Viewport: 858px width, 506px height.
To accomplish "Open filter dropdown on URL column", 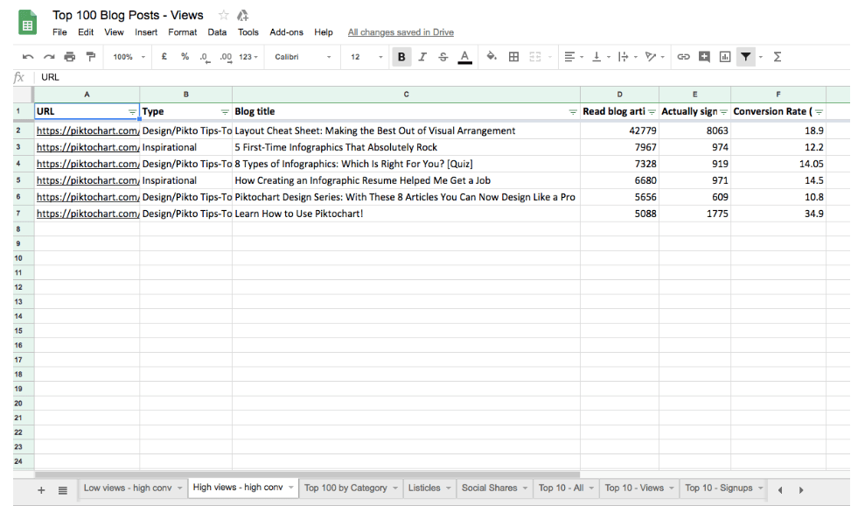I will pos(132,112).
